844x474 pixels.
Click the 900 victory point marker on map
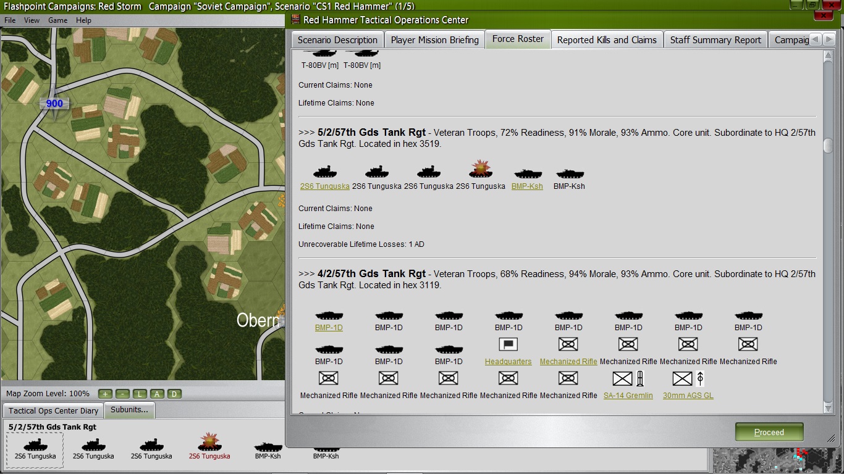coord(54,104)
